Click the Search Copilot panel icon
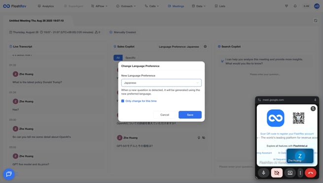Screen dimensions: 323x183 pos(219,47)
